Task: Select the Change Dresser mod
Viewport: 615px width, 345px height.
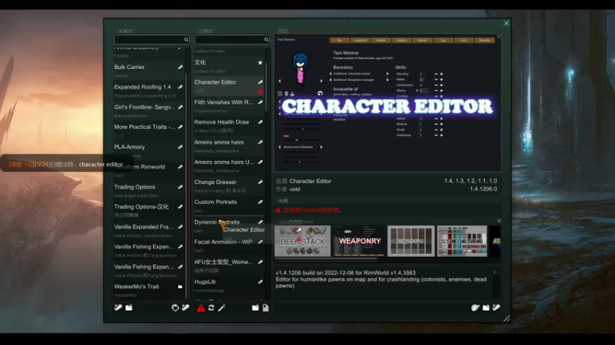Action: pyautogui.click(x=228, y=186)
